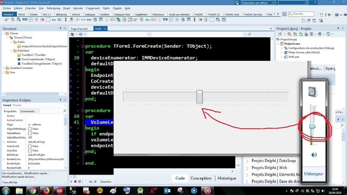347x195 pixels.
Task: Click the clock in the system tray
Action: click(x=335, y=191)
